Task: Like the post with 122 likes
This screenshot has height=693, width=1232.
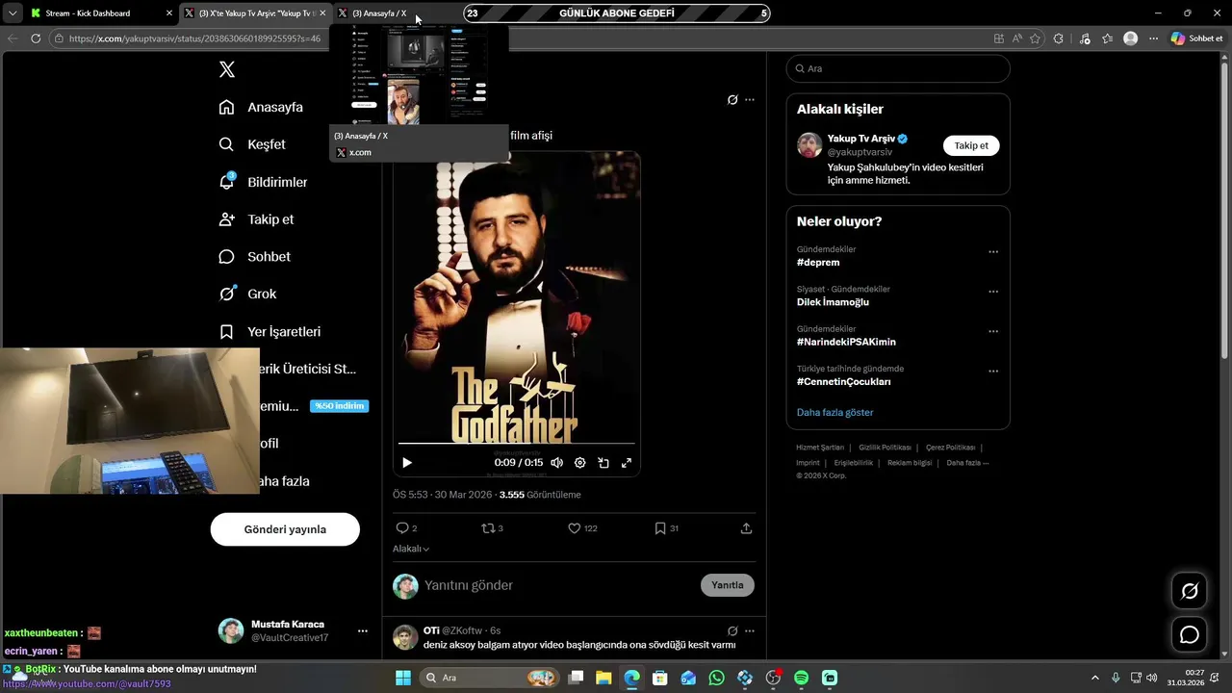Action: 582,528
